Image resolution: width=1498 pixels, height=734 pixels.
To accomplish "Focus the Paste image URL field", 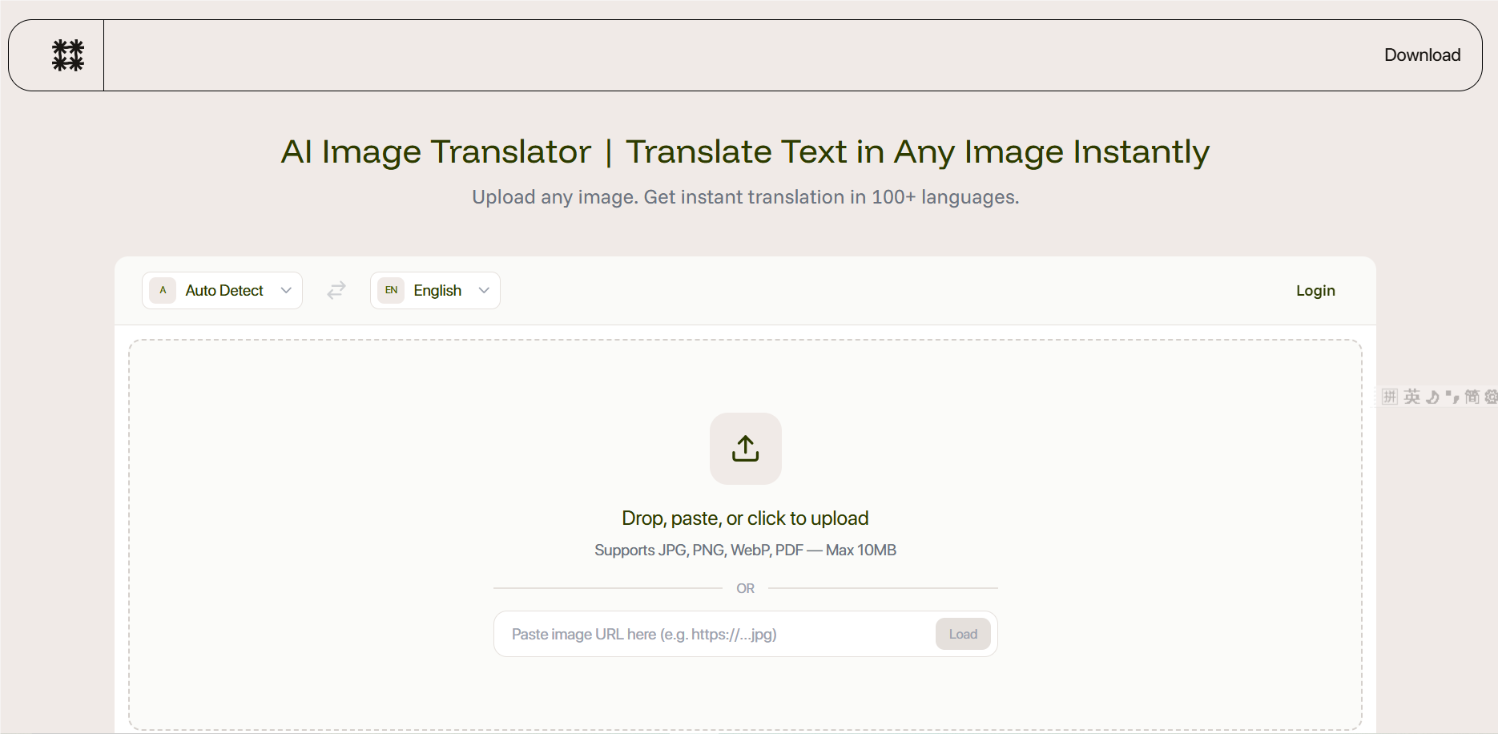I will (x=713, y=634).
